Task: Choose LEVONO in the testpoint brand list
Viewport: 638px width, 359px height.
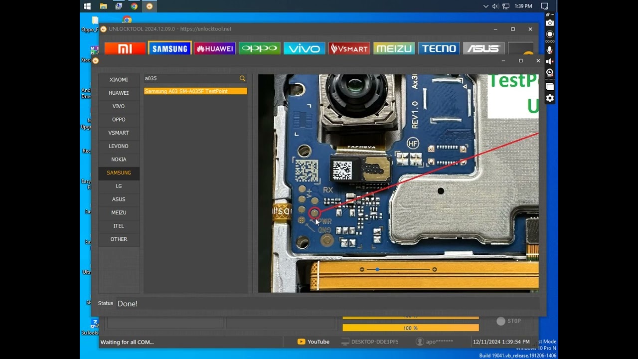Action: [x=119, y=146]
